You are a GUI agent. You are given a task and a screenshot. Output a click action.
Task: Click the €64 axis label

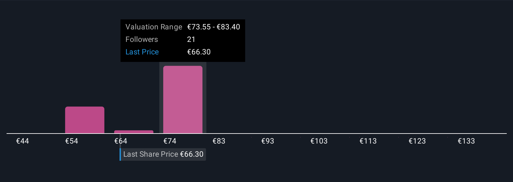coord(121,141)
